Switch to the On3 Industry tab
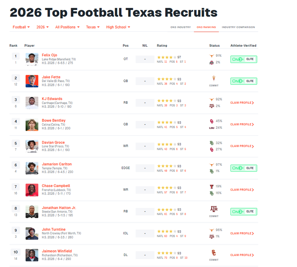The width and height of the screenshot is (297, 267). (x=181, y=27)
